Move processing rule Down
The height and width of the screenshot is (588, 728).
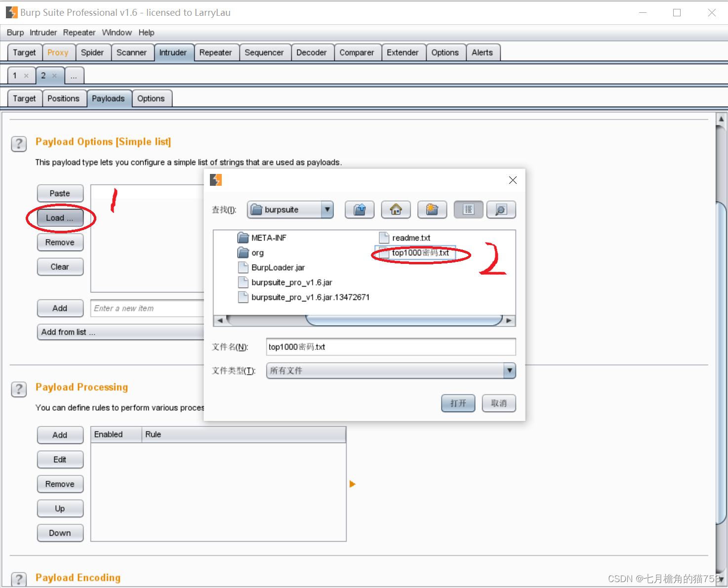60,533
